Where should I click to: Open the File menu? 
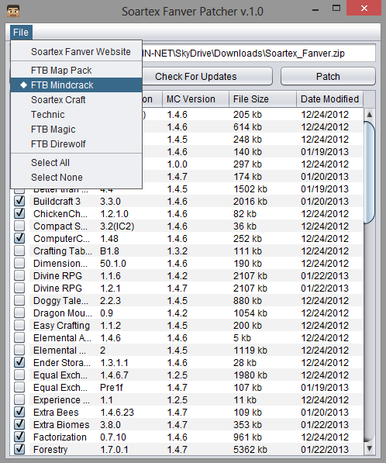[21, 33]
